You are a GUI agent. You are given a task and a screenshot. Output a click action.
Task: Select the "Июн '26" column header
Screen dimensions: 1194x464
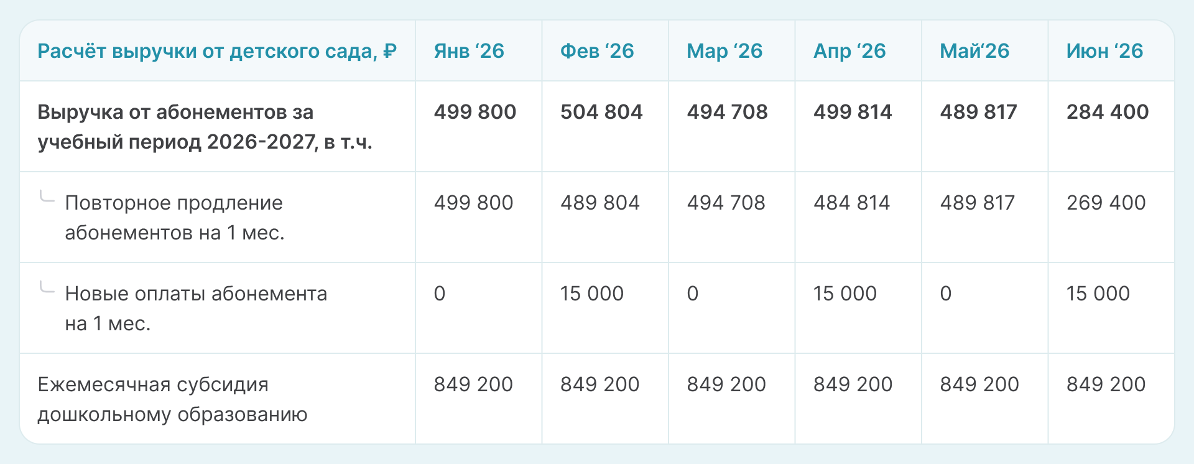(x=1104, y=51)
